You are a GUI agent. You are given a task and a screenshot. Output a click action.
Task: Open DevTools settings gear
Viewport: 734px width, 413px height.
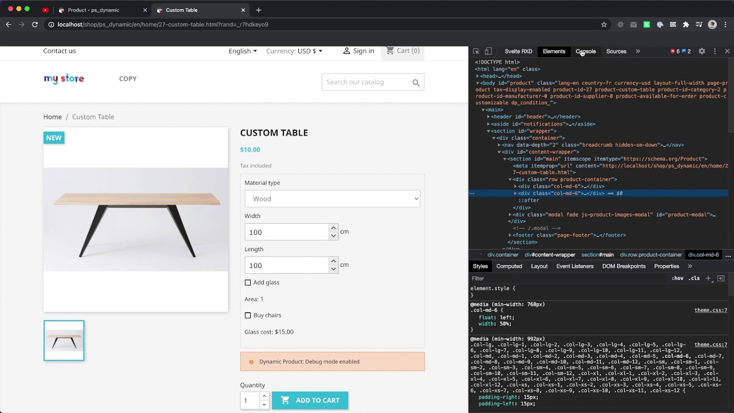point(701,51)
